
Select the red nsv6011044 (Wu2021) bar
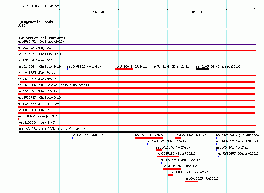coord(149,138)
